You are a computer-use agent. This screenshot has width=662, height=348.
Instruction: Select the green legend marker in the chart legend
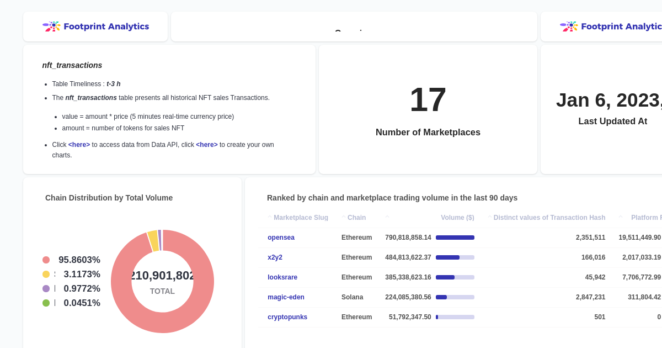click(46, 303)
